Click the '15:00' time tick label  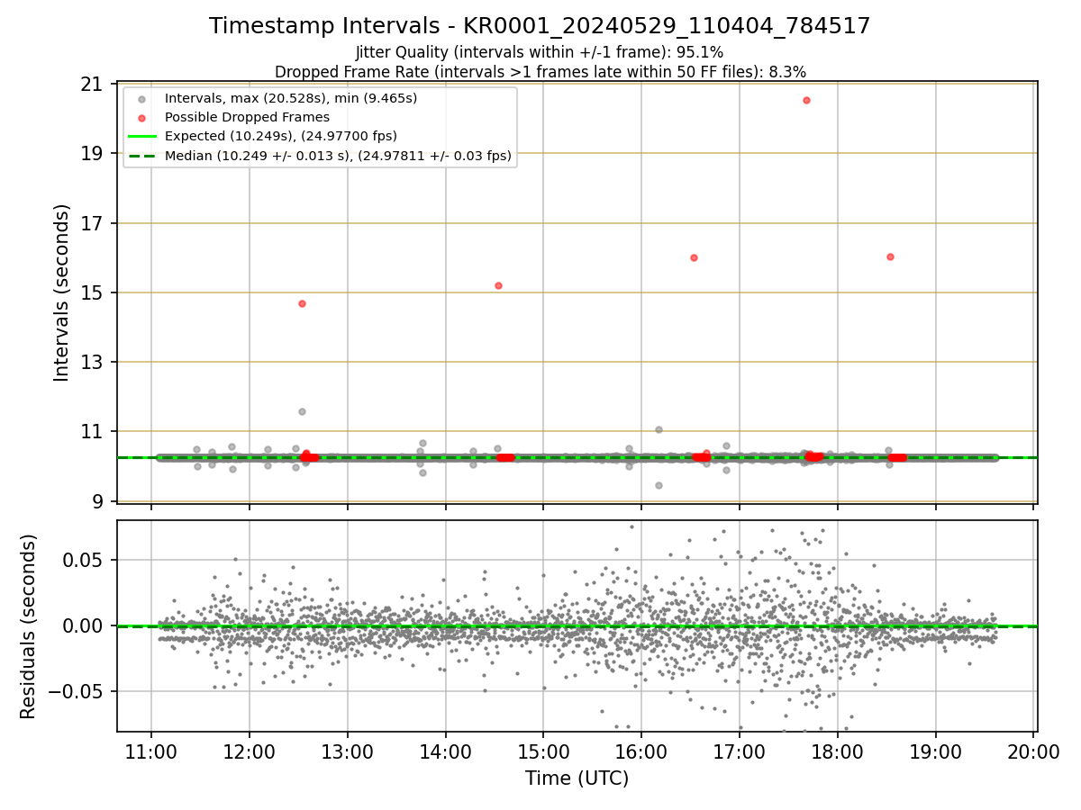point(543,751)
